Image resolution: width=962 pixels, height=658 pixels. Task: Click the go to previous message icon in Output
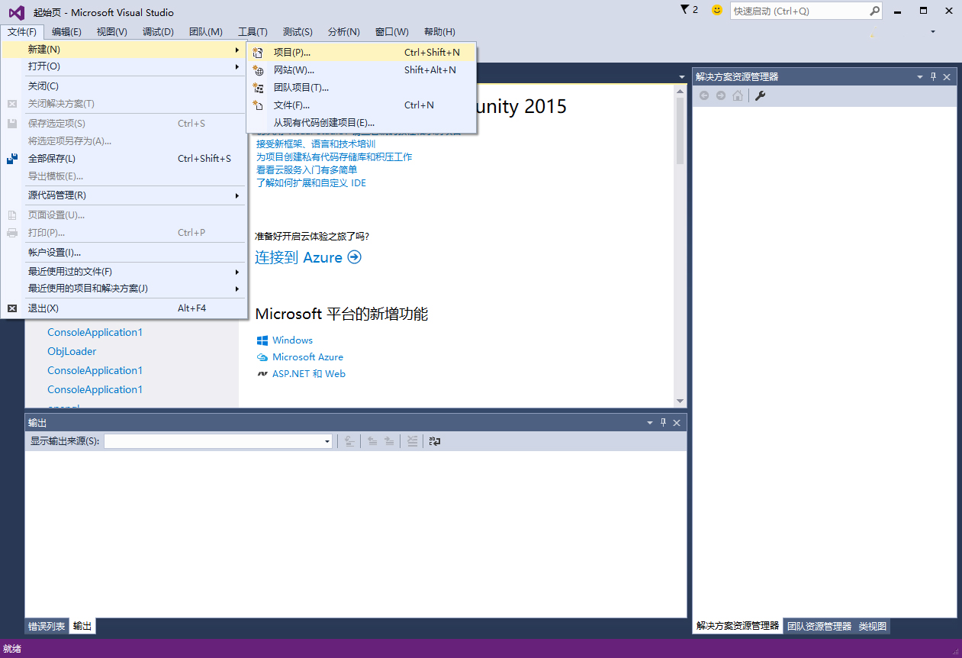coord(372,441)
